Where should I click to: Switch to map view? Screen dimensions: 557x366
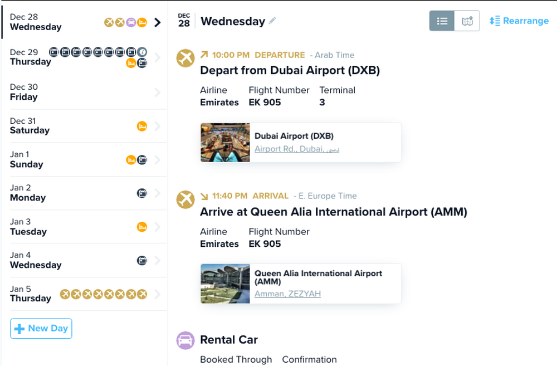tap(467, 21)
